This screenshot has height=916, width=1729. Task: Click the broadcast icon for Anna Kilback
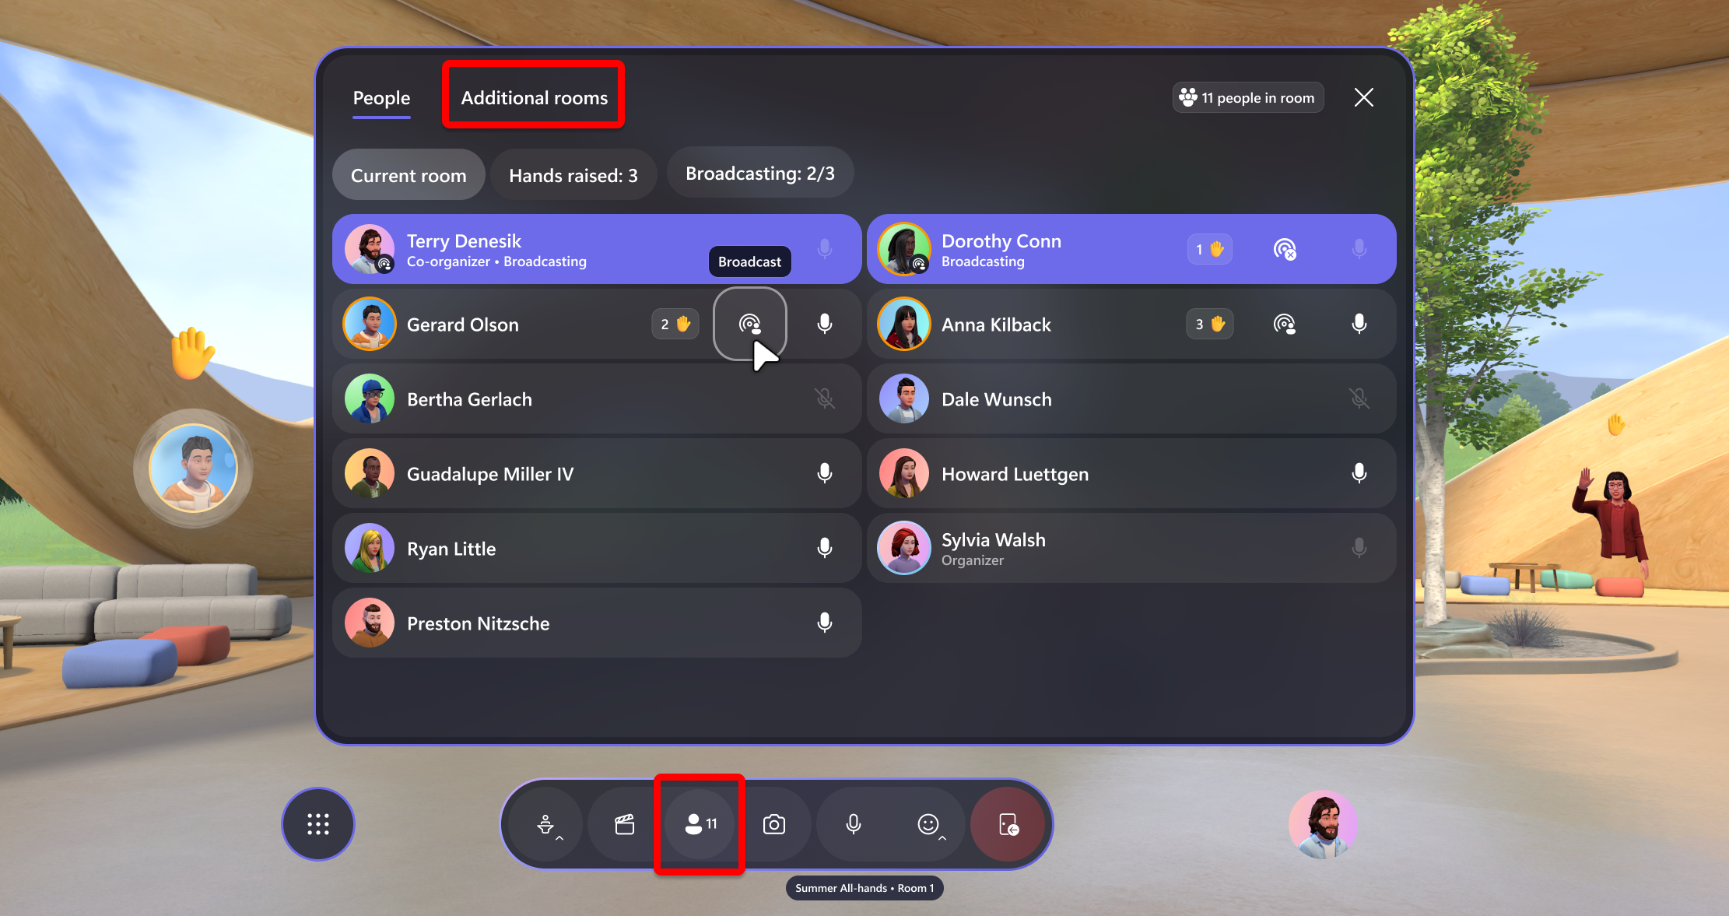pyautogui.click(x=1283, y=324)
